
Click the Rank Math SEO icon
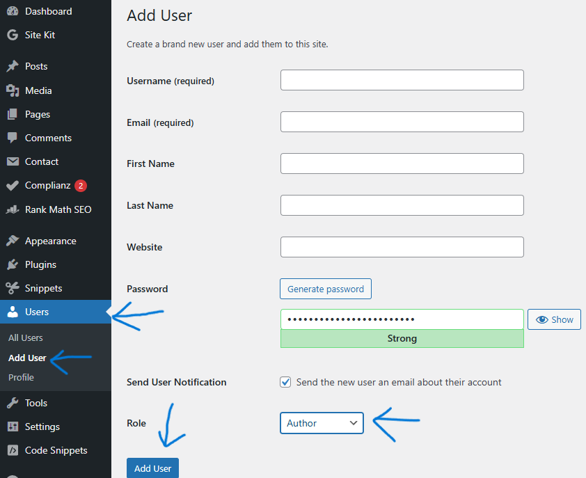[x=12, y=209]
